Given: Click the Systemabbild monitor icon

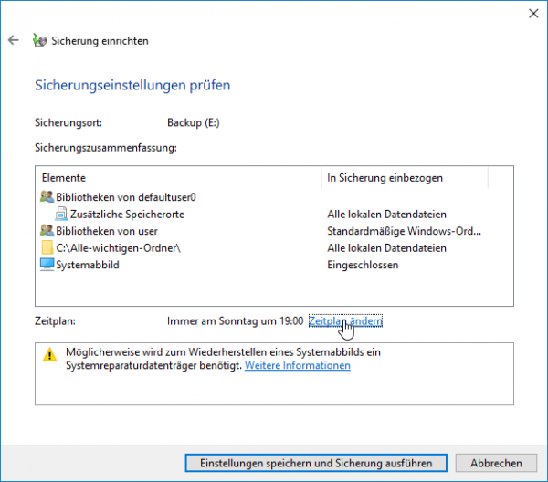Looking at the screenshot, I should pyautogui.click(x=47, y=266).
